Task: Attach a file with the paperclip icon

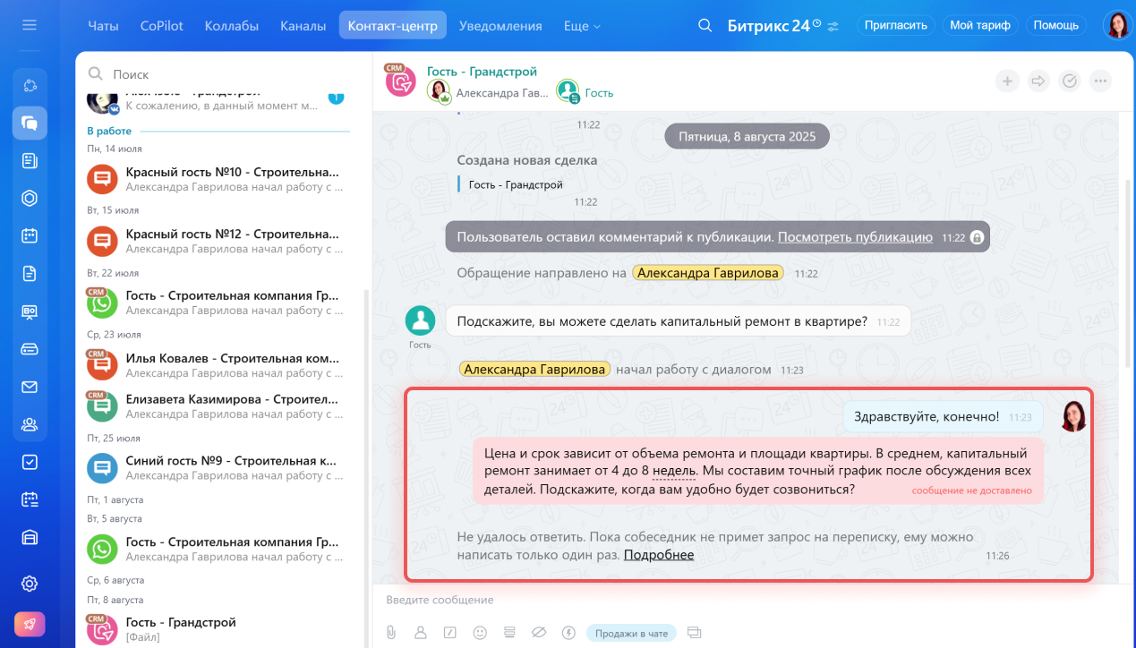Action: tap(391, 633)
